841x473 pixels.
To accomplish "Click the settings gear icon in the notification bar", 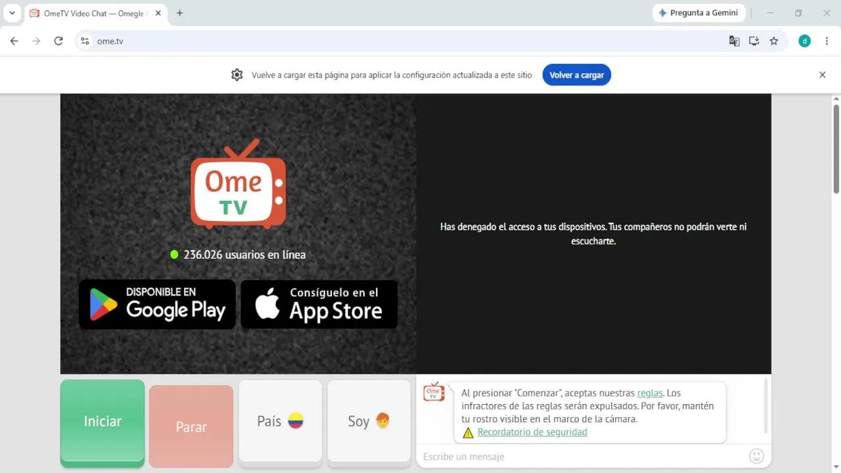I will [237, 75].
